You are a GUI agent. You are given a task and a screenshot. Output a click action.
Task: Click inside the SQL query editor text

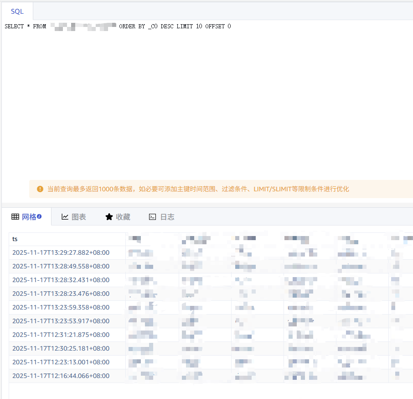(118, 26)
